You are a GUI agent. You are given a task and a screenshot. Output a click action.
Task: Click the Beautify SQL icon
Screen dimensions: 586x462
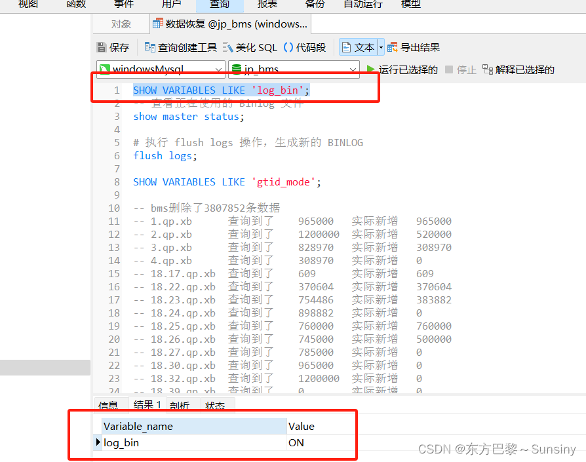pos(228,47)
